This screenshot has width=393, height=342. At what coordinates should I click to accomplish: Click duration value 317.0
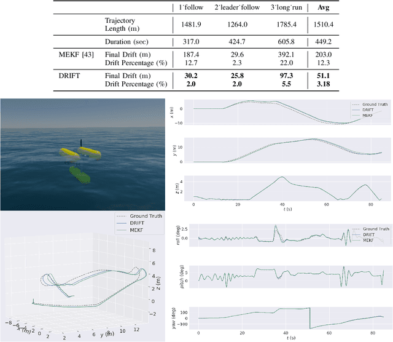point(191,42)
